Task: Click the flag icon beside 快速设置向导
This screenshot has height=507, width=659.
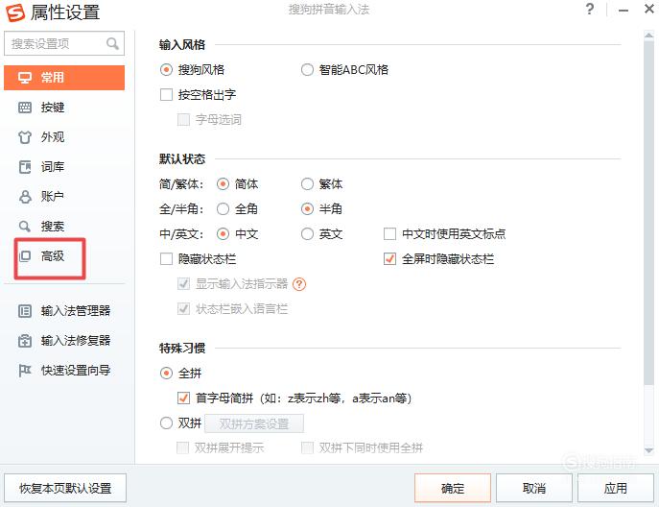Action: click(25, 371)
